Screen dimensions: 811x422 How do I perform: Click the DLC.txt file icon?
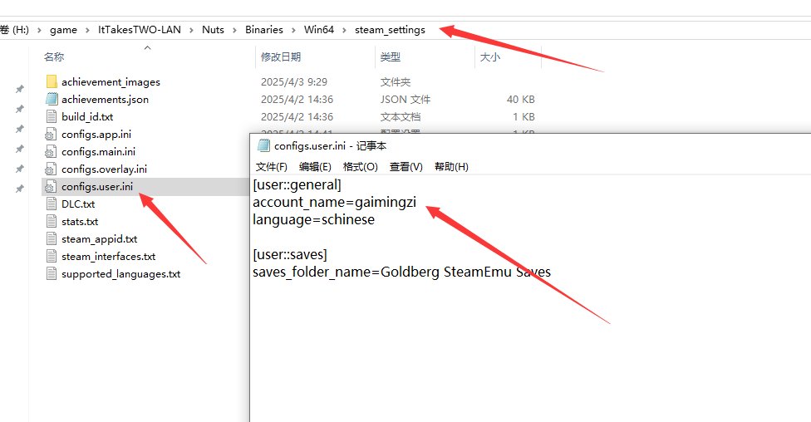52,204
